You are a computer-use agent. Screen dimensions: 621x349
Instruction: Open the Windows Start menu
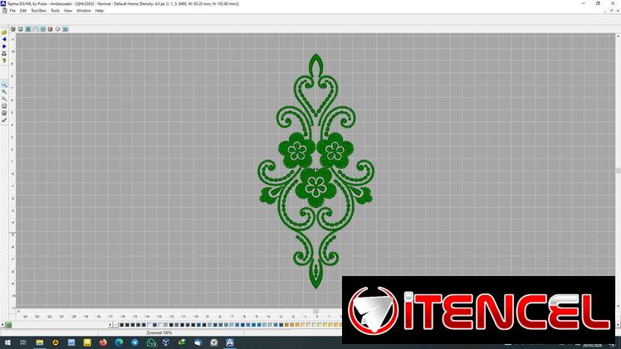pyautogui.click(x=7, y=342)
